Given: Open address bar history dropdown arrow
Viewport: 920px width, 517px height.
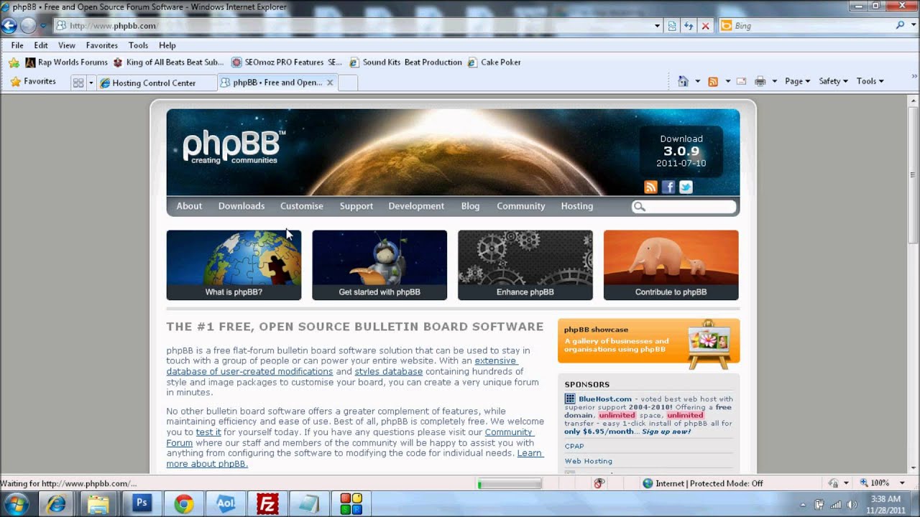Looking at the screenshot, I should (x=657, y=26).
